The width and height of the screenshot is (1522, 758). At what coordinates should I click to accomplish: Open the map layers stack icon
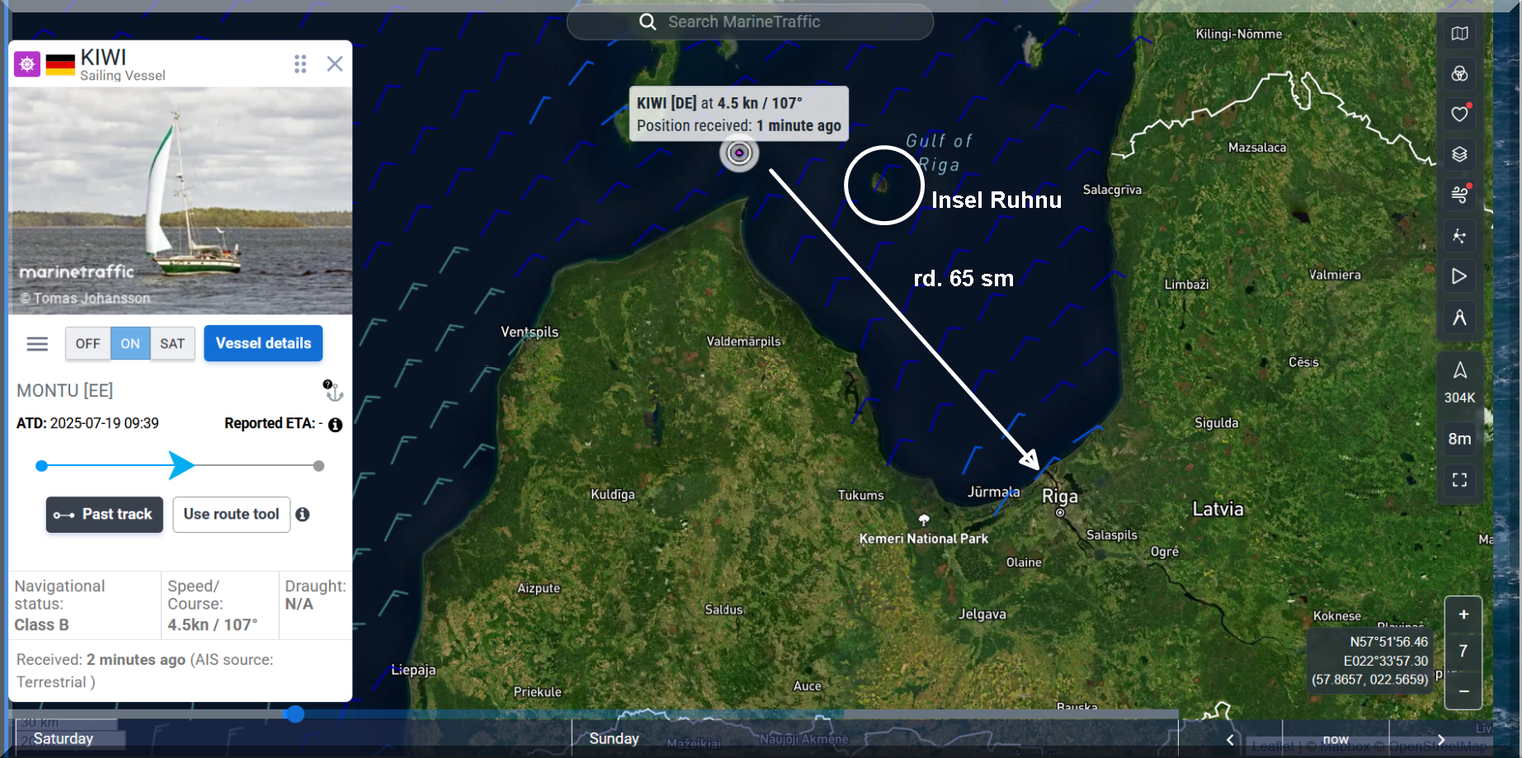point(1459,154)
